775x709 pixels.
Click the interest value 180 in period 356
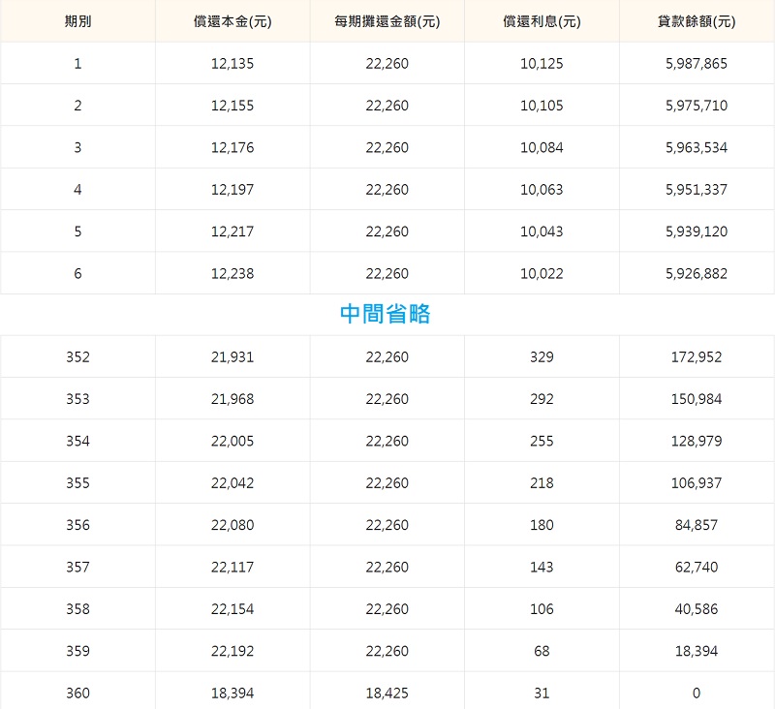coord(542,525)
